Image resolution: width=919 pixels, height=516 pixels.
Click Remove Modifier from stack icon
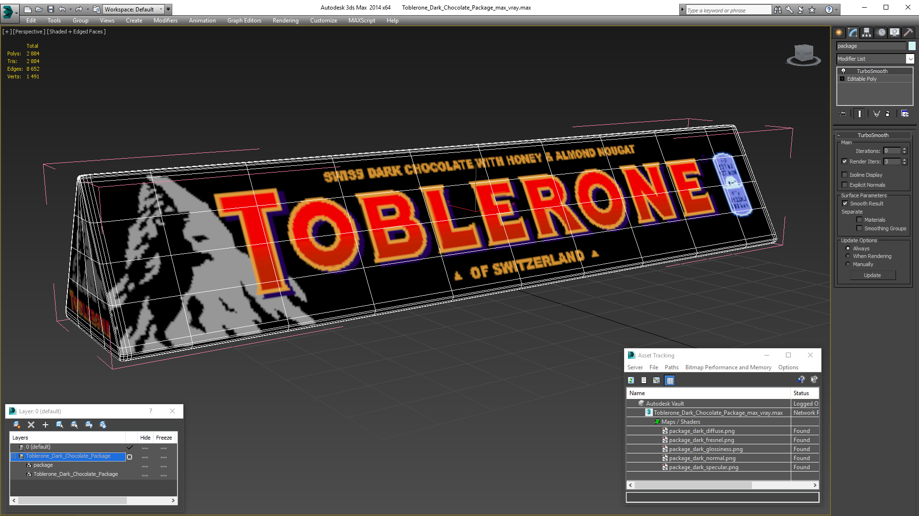[x=888, y=114]
